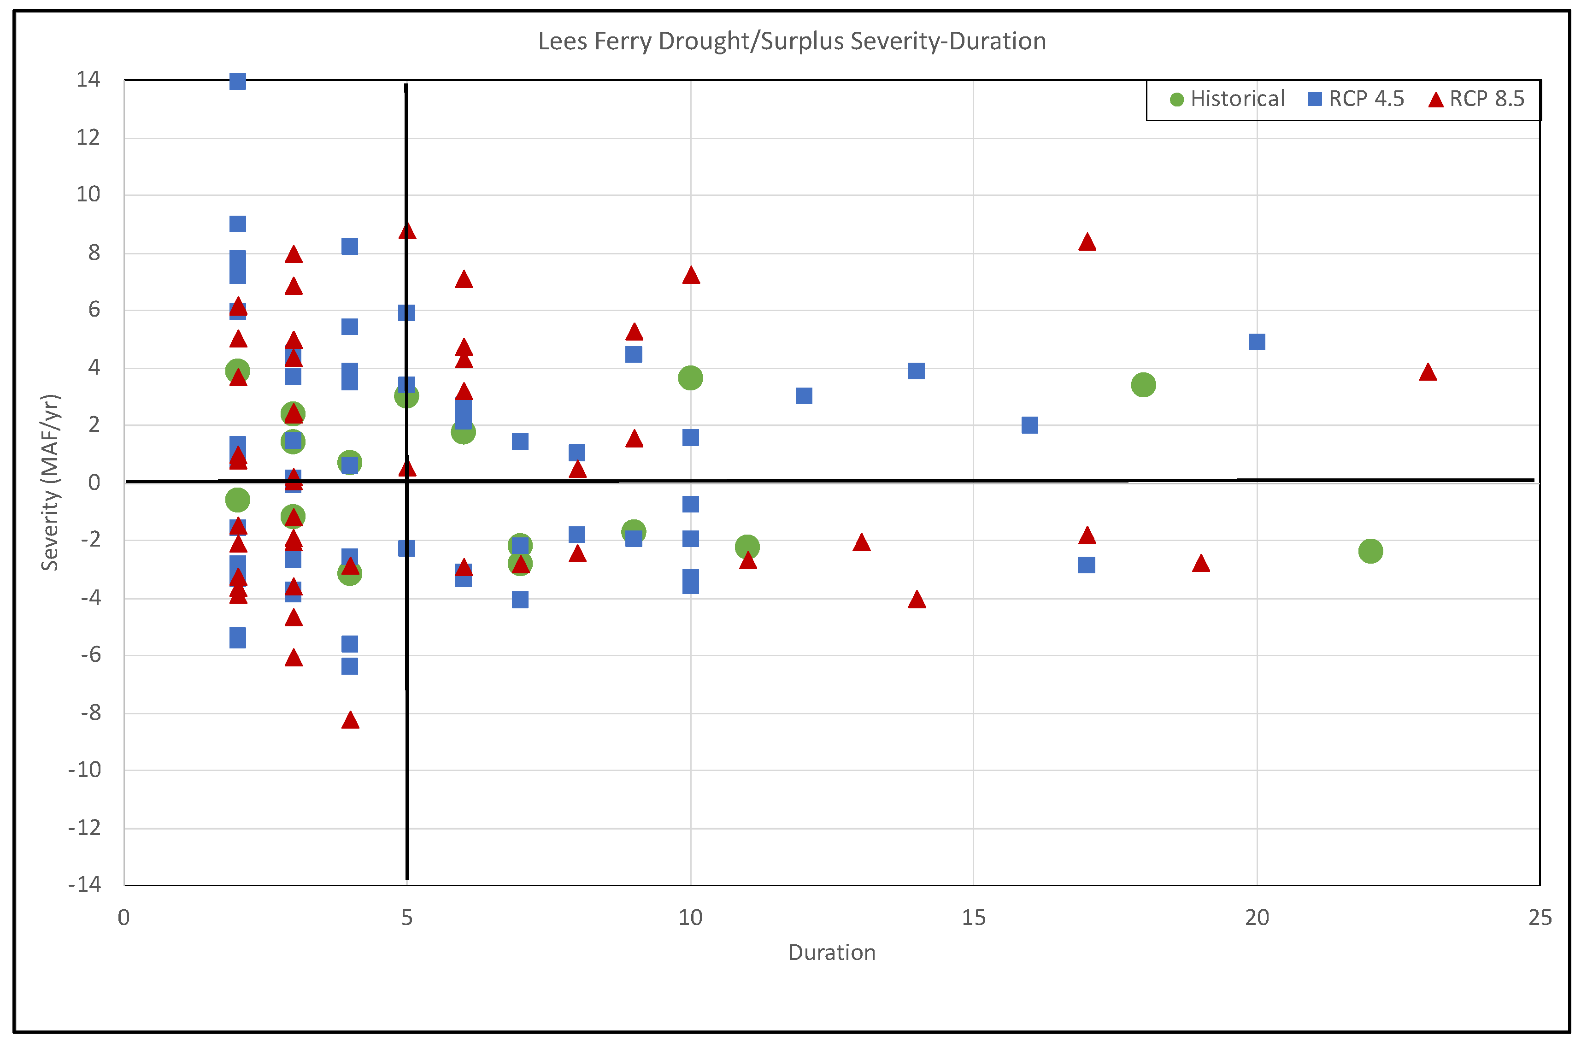Select the green circle at duration 18
Image resolution: width=1581 pixels, height=1042 pixels.
pyautogui.click(x=1143, y=385)
